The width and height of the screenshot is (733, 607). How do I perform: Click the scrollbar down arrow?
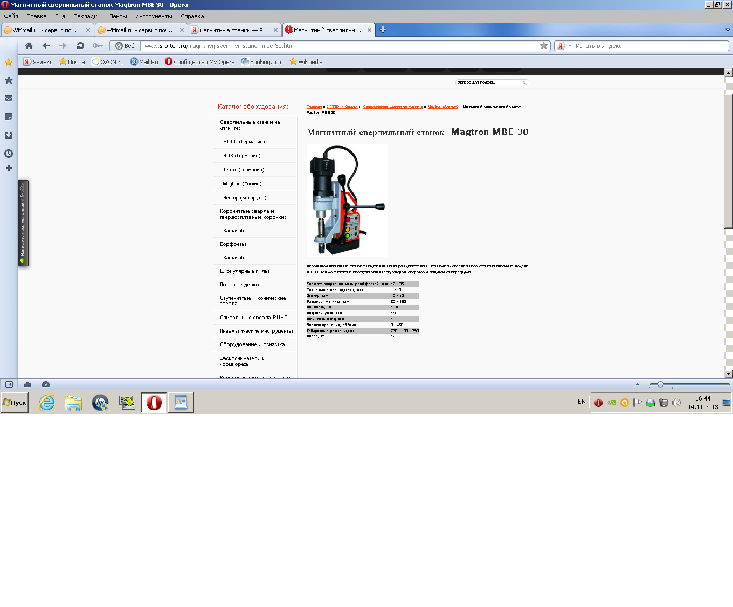click(x=728, y=374)
